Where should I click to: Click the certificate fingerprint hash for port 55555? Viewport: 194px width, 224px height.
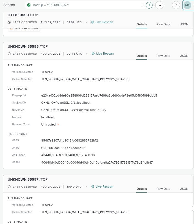[x=99, y=95]
